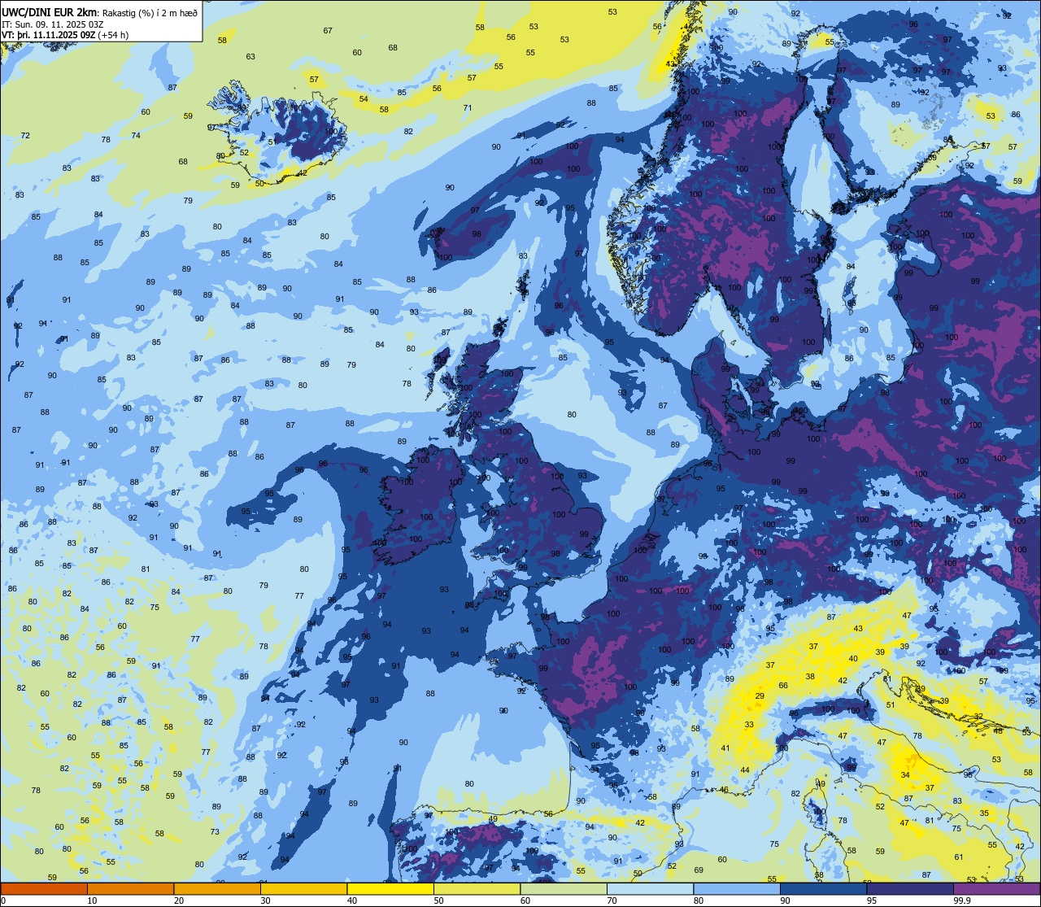1041x907 pixels.
Task: Click the humidity value '33' on the map
Action: click(749, 724)
